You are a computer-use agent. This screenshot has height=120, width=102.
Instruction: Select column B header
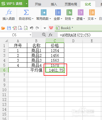36,41
